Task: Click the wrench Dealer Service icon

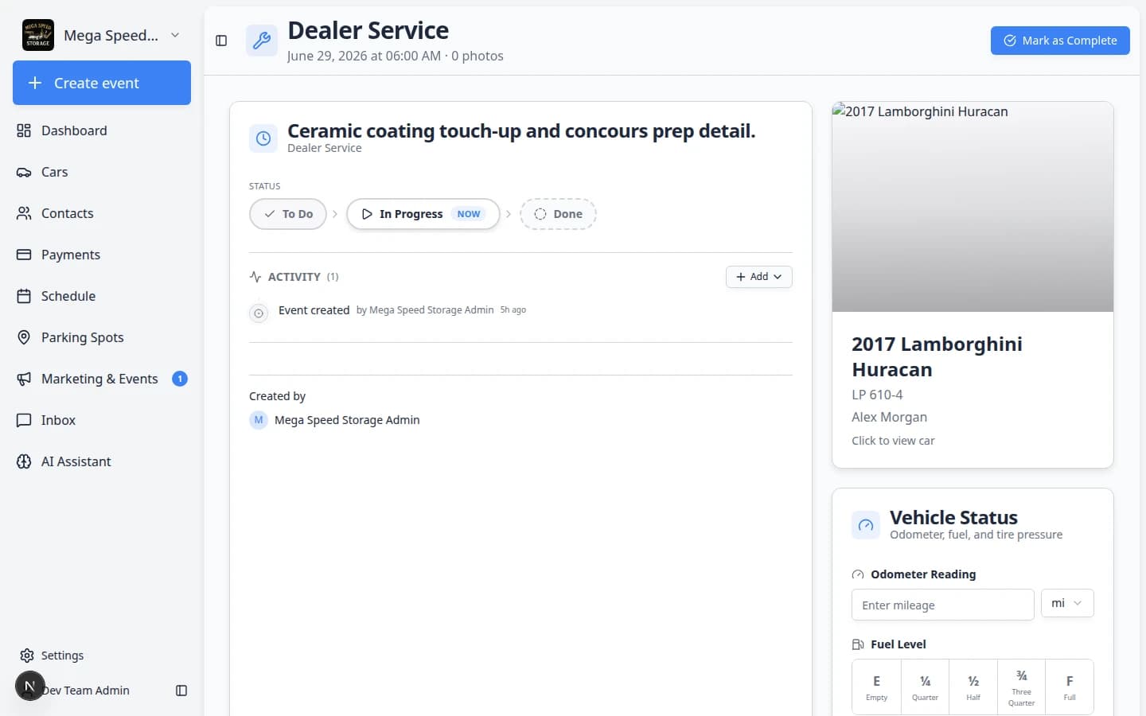Action: (x=262, y=41)
